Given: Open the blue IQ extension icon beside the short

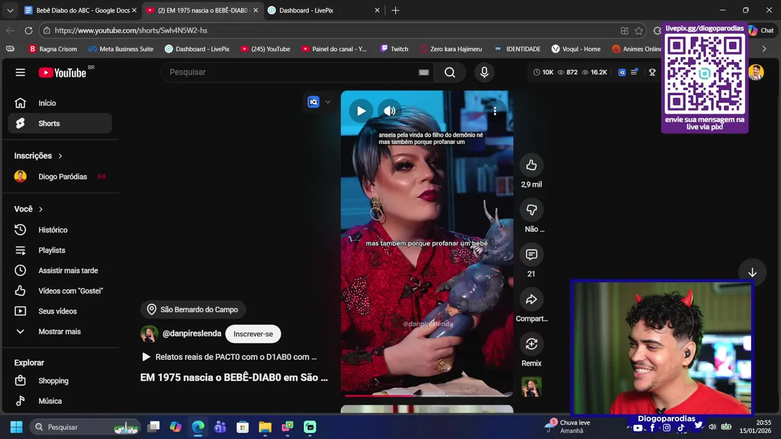Looking at the screenshot, I should (x=314, y=102).
